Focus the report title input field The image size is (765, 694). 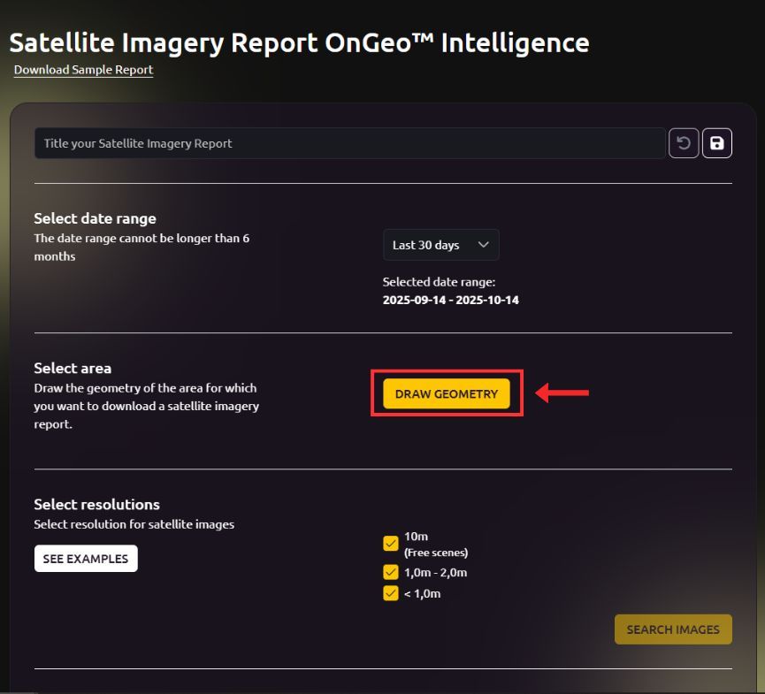coord(349,143)
